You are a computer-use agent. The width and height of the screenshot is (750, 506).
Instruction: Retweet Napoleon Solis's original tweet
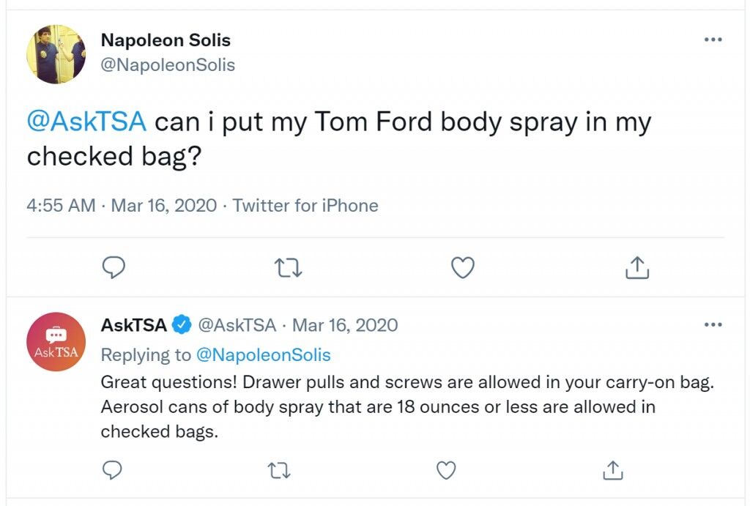point(288,268)
